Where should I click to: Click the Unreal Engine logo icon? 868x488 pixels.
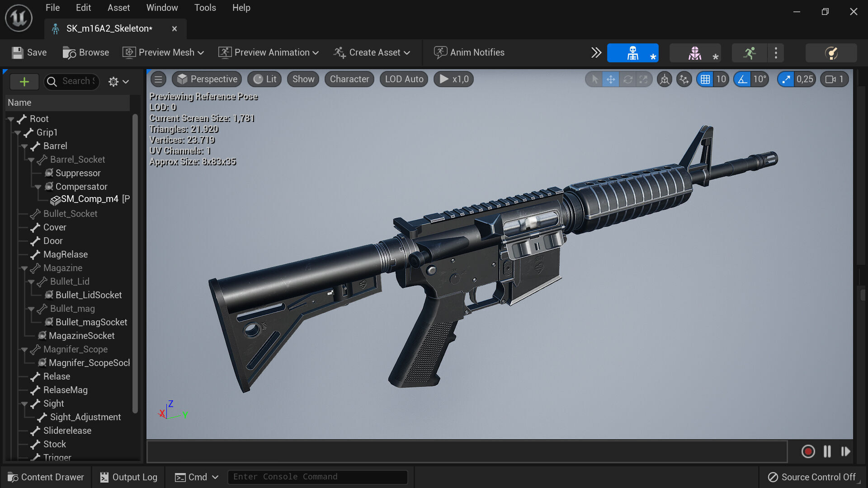pos(19,19)
